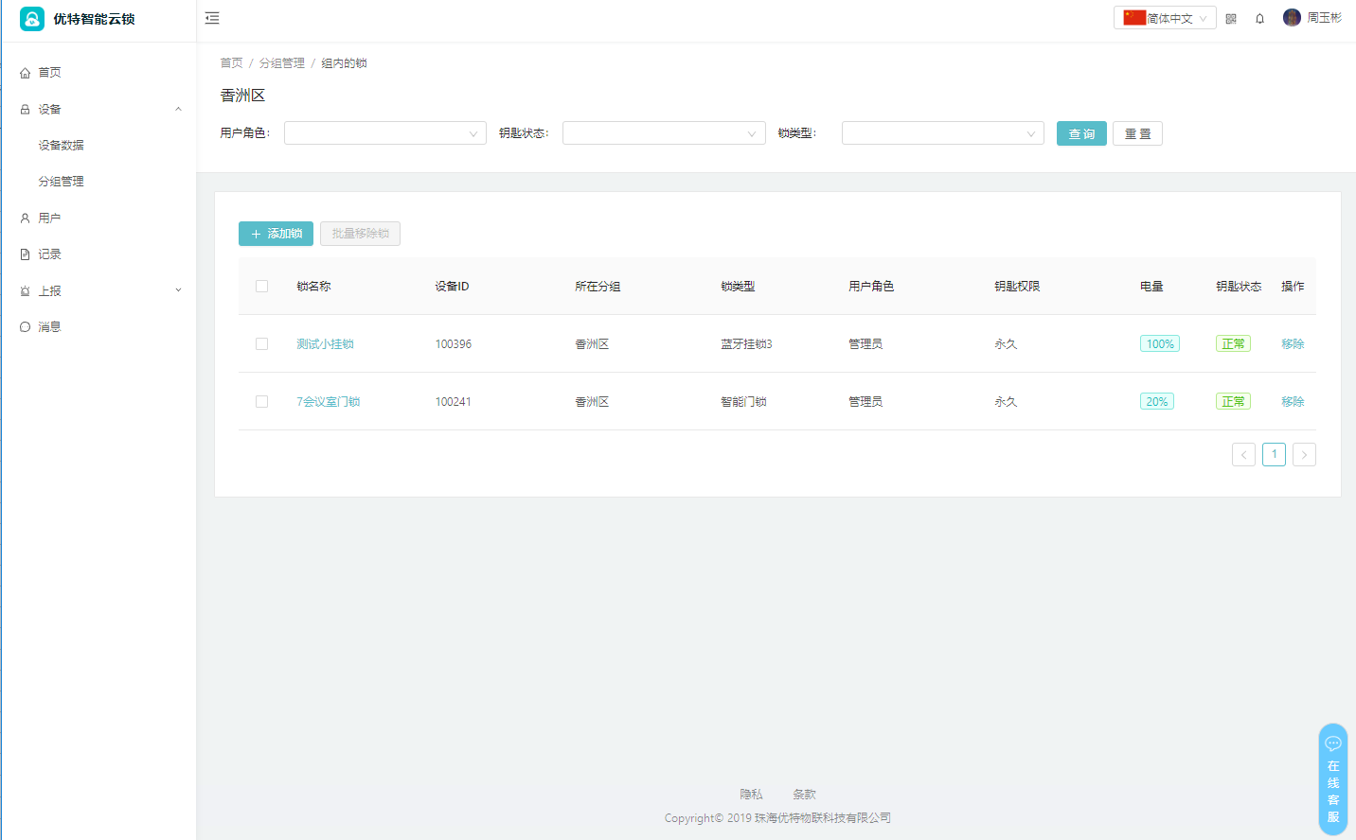Screen dimensions: 1356x840
Task: Open the QR code icon in header
Action: pyautogui.click(x=1231, y=19)
